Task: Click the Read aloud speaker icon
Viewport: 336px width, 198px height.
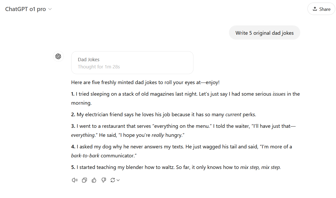Action: 74,180
